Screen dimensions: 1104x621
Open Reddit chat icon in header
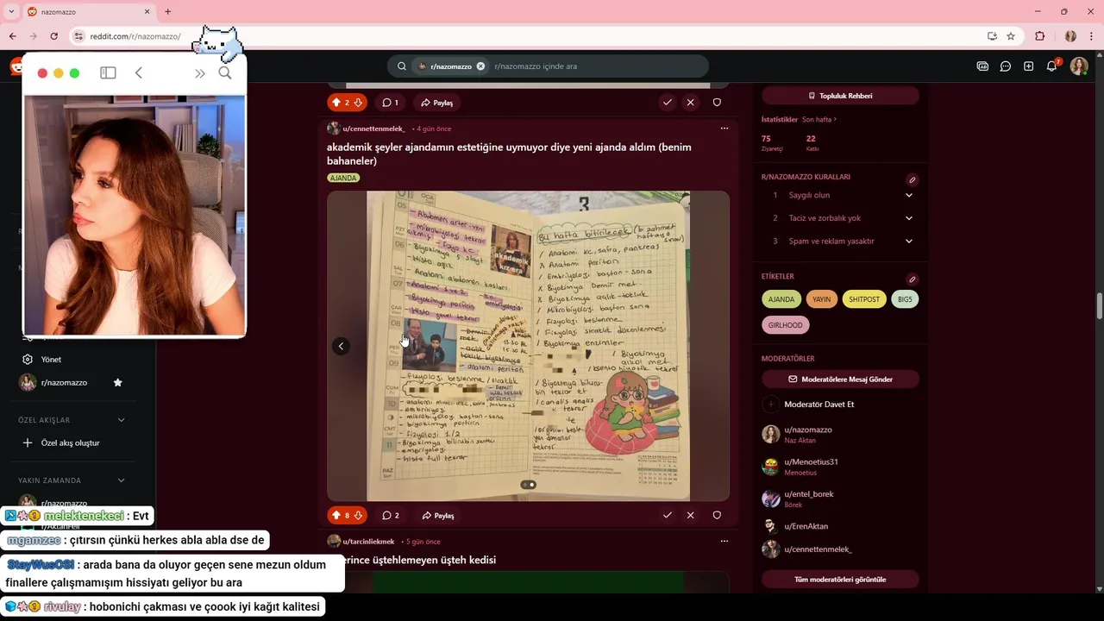pyautogui.click(x=1006, y=66)
